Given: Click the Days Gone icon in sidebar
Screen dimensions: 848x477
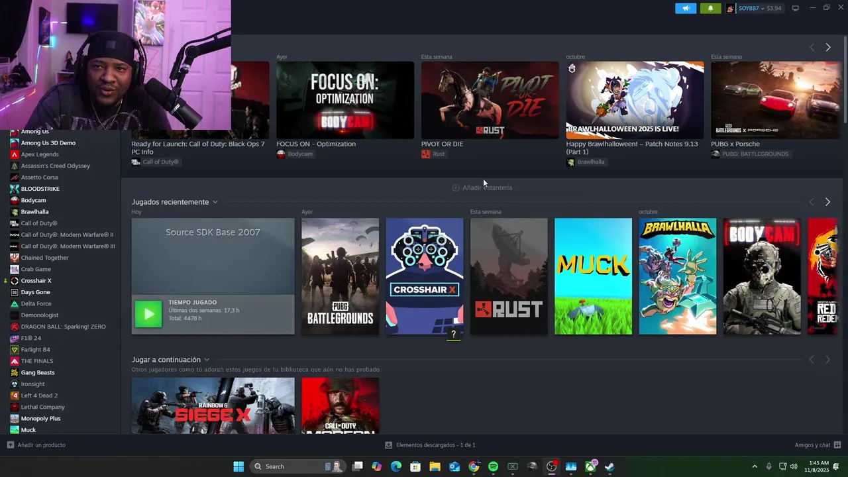Looking at the screenshot, I should click(x=15, y=292).
